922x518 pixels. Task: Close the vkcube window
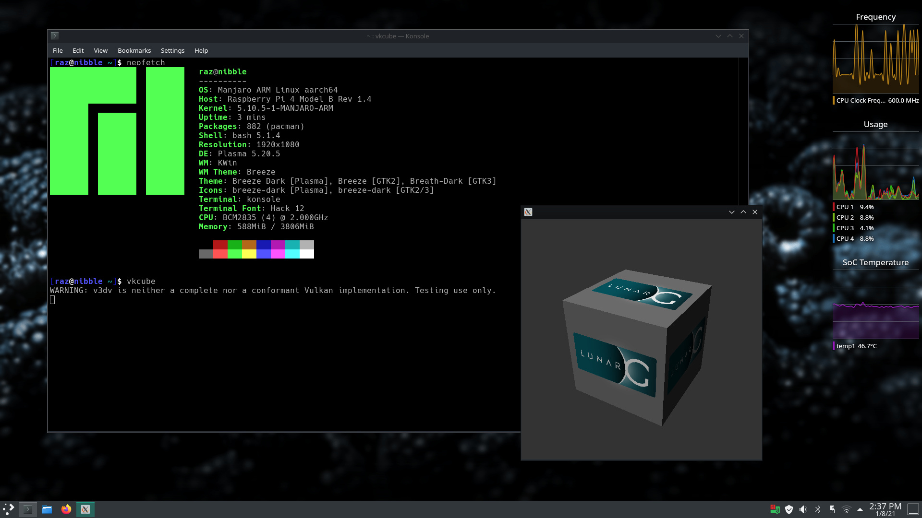tap(755, 212)
